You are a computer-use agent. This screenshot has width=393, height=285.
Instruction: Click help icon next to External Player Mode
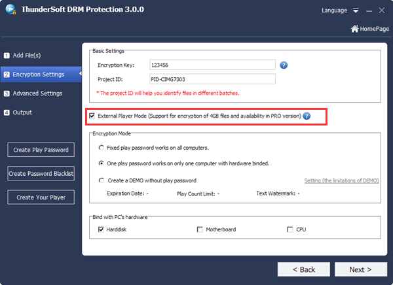[x=307, y=116]
